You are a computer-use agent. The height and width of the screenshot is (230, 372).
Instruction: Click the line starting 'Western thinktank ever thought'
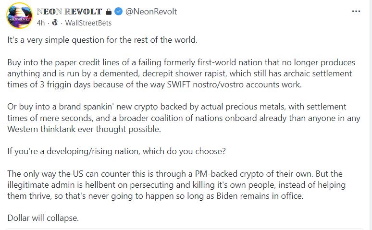(x=84, y=129)
